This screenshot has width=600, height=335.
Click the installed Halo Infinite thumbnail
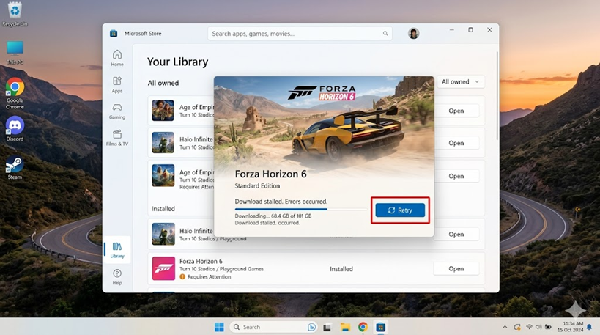(163, 234)
